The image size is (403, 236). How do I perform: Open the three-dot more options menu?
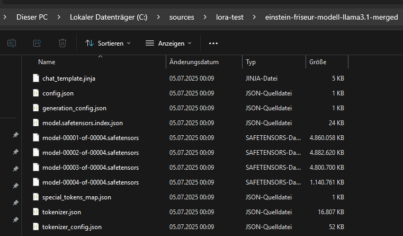pyautogui.click(x=213, y=43)
